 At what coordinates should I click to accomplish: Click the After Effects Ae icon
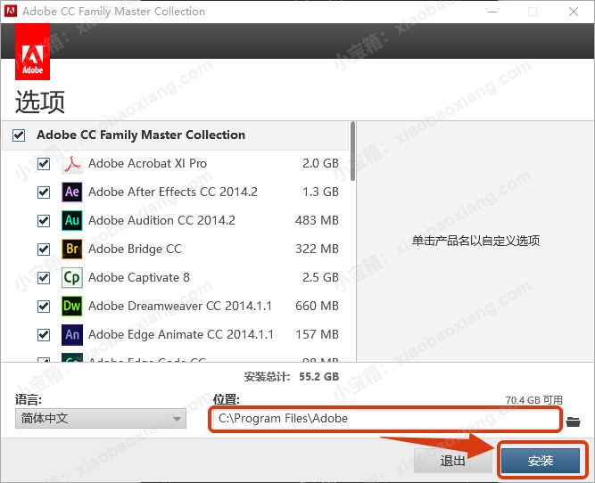tap(72, 192)
